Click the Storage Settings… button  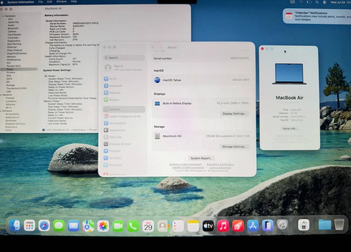point(234,147)
